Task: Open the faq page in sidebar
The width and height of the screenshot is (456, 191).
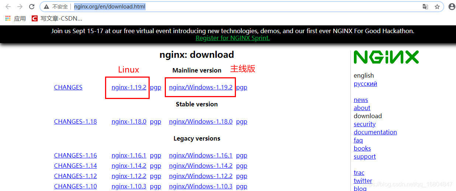Action: [358, 140]
